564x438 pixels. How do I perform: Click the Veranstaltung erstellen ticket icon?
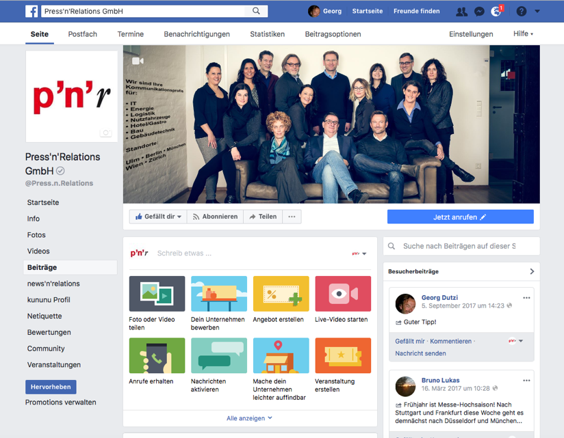tap(343, 355)
